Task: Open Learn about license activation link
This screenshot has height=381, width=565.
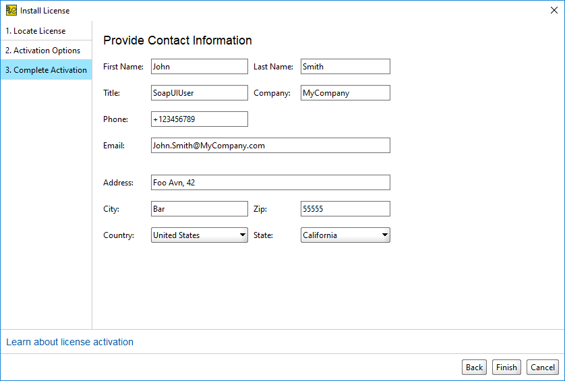Action: click(69, 342)
